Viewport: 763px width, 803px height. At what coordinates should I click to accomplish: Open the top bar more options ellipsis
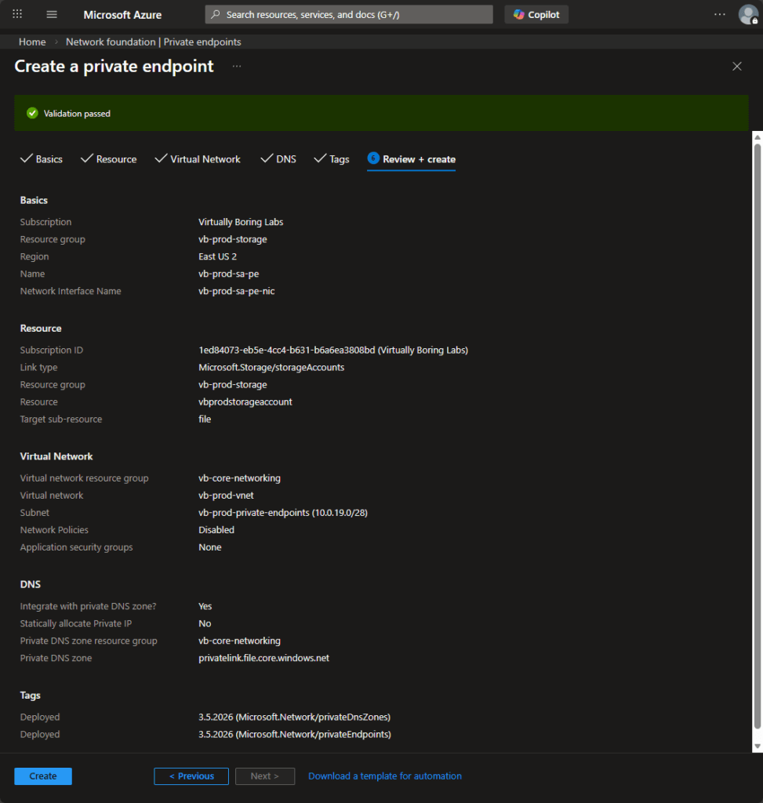coord(719,14)
